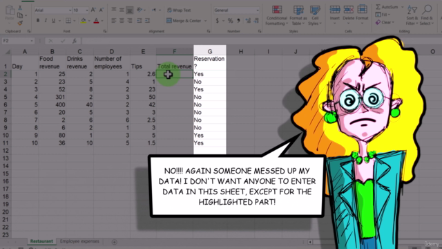Image resolution: width=442 pixels, height=249 pixels.
Task: Select the Format Painter brush
Action: 20,23
